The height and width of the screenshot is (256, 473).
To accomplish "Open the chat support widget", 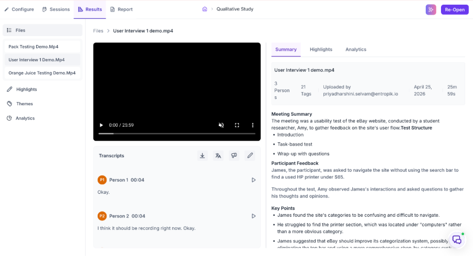I will tap(457, 240).
